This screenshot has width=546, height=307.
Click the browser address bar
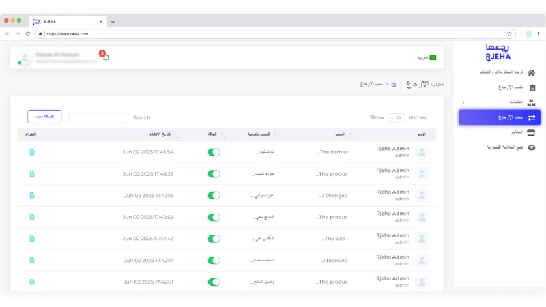pos(275,34)
